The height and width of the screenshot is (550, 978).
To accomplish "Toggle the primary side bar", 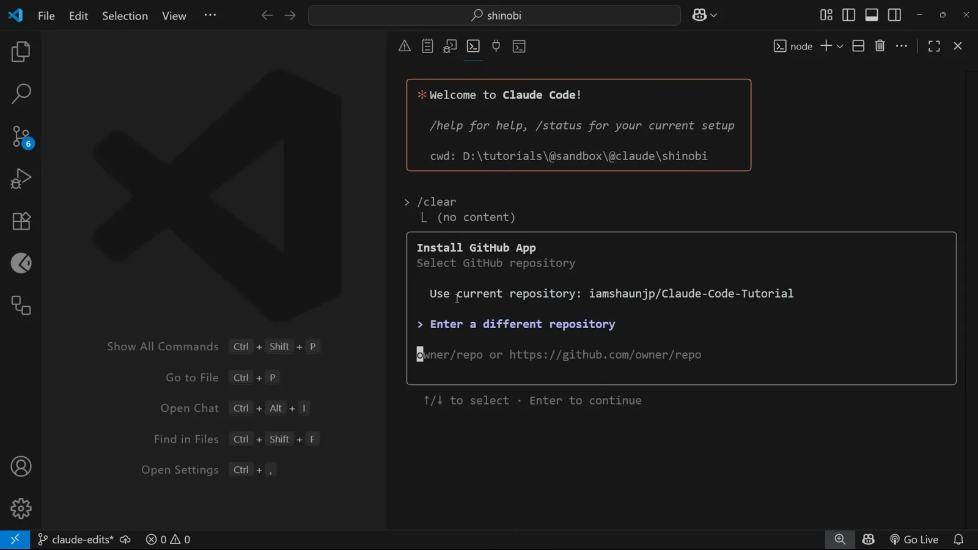I will click(x=849, y=15).
